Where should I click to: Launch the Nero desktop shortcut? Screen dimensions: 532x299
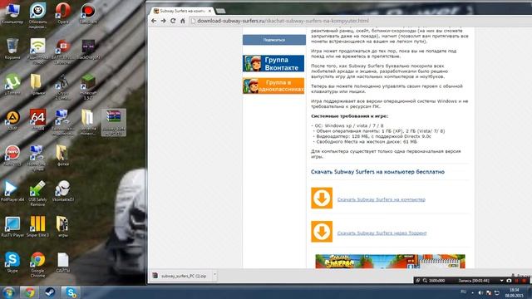(12, 155)
